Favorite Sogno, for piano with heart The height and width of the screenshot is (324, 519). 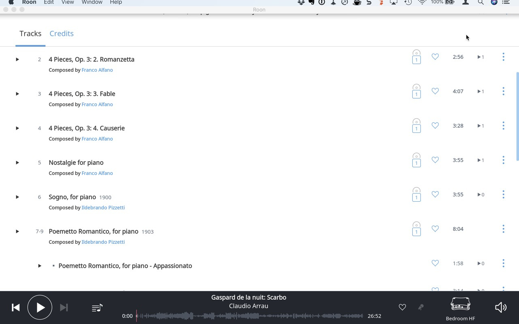435,194
